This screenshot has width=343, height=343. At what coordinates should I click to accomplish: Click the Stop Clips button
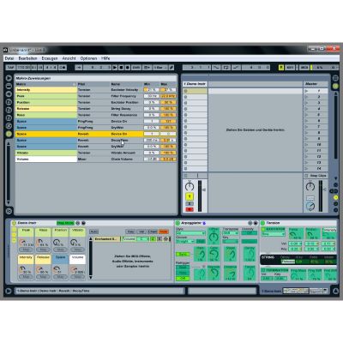click(x=316, y=176)
